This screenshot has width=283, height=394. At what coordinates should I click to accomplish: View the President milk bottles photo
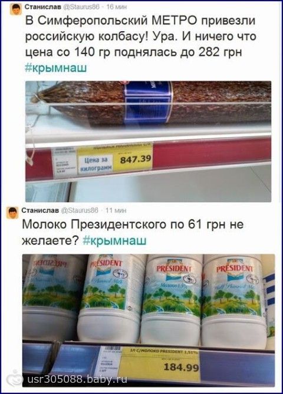pos(149,320)
